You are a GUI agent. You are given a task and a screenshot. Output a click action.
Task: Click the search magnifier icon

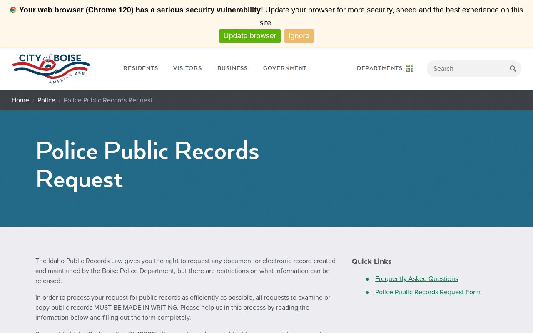pyautogui.click(x=513, y=69)
